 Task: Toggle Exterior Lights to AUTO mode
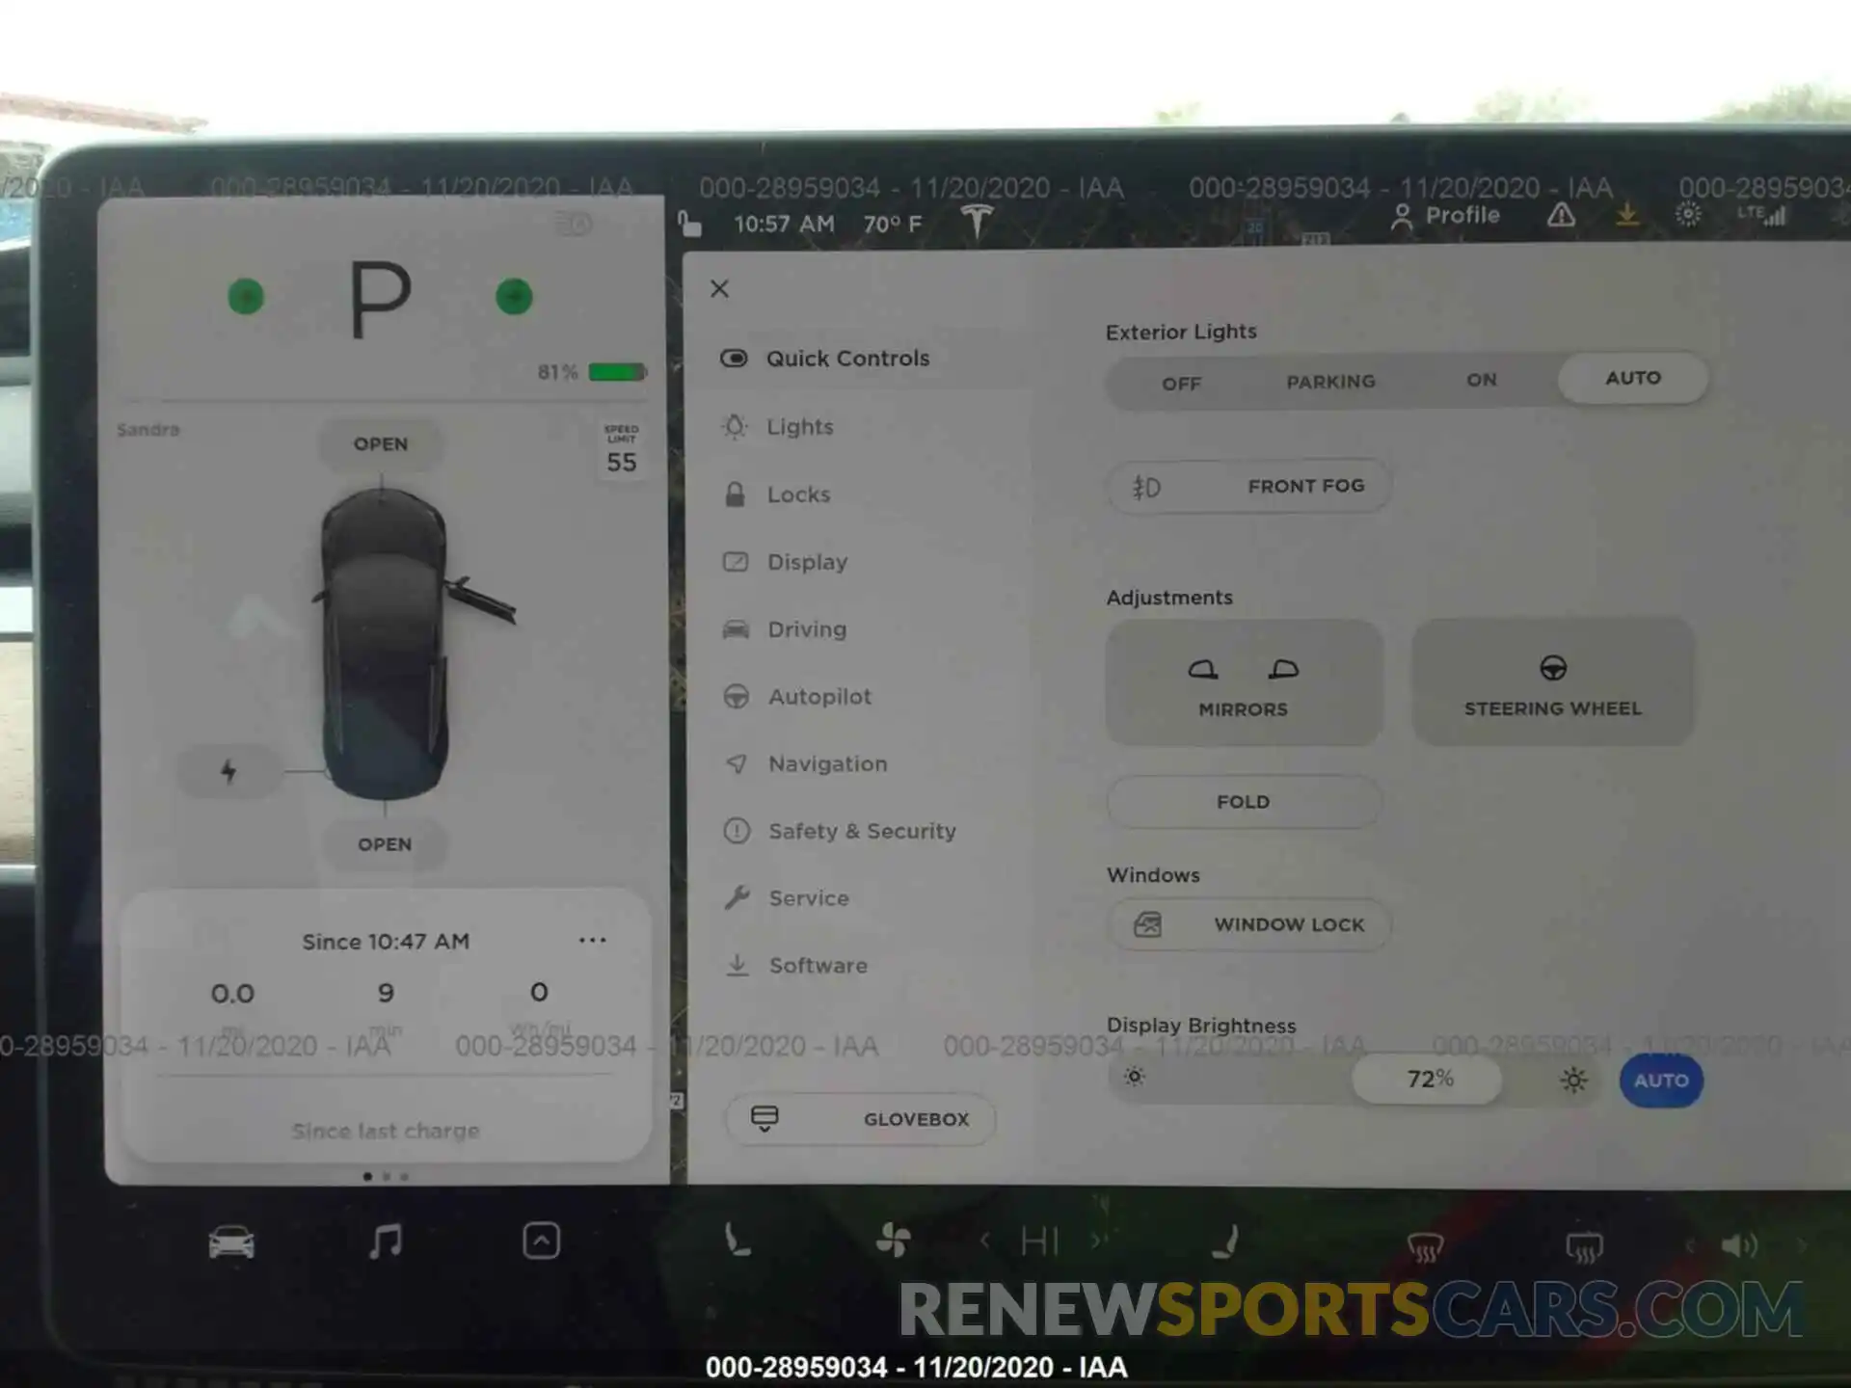click(1632, 378)
